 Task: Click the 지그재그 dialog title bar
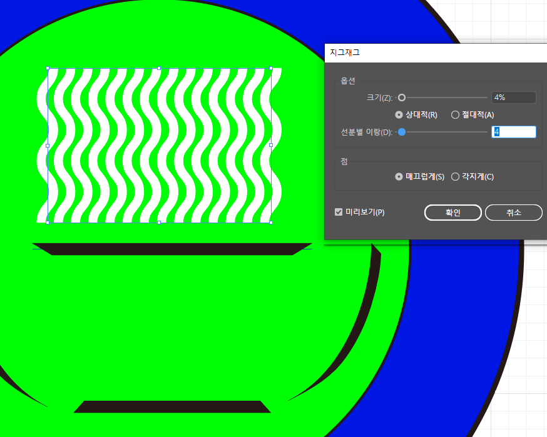(x=436, y=53)
